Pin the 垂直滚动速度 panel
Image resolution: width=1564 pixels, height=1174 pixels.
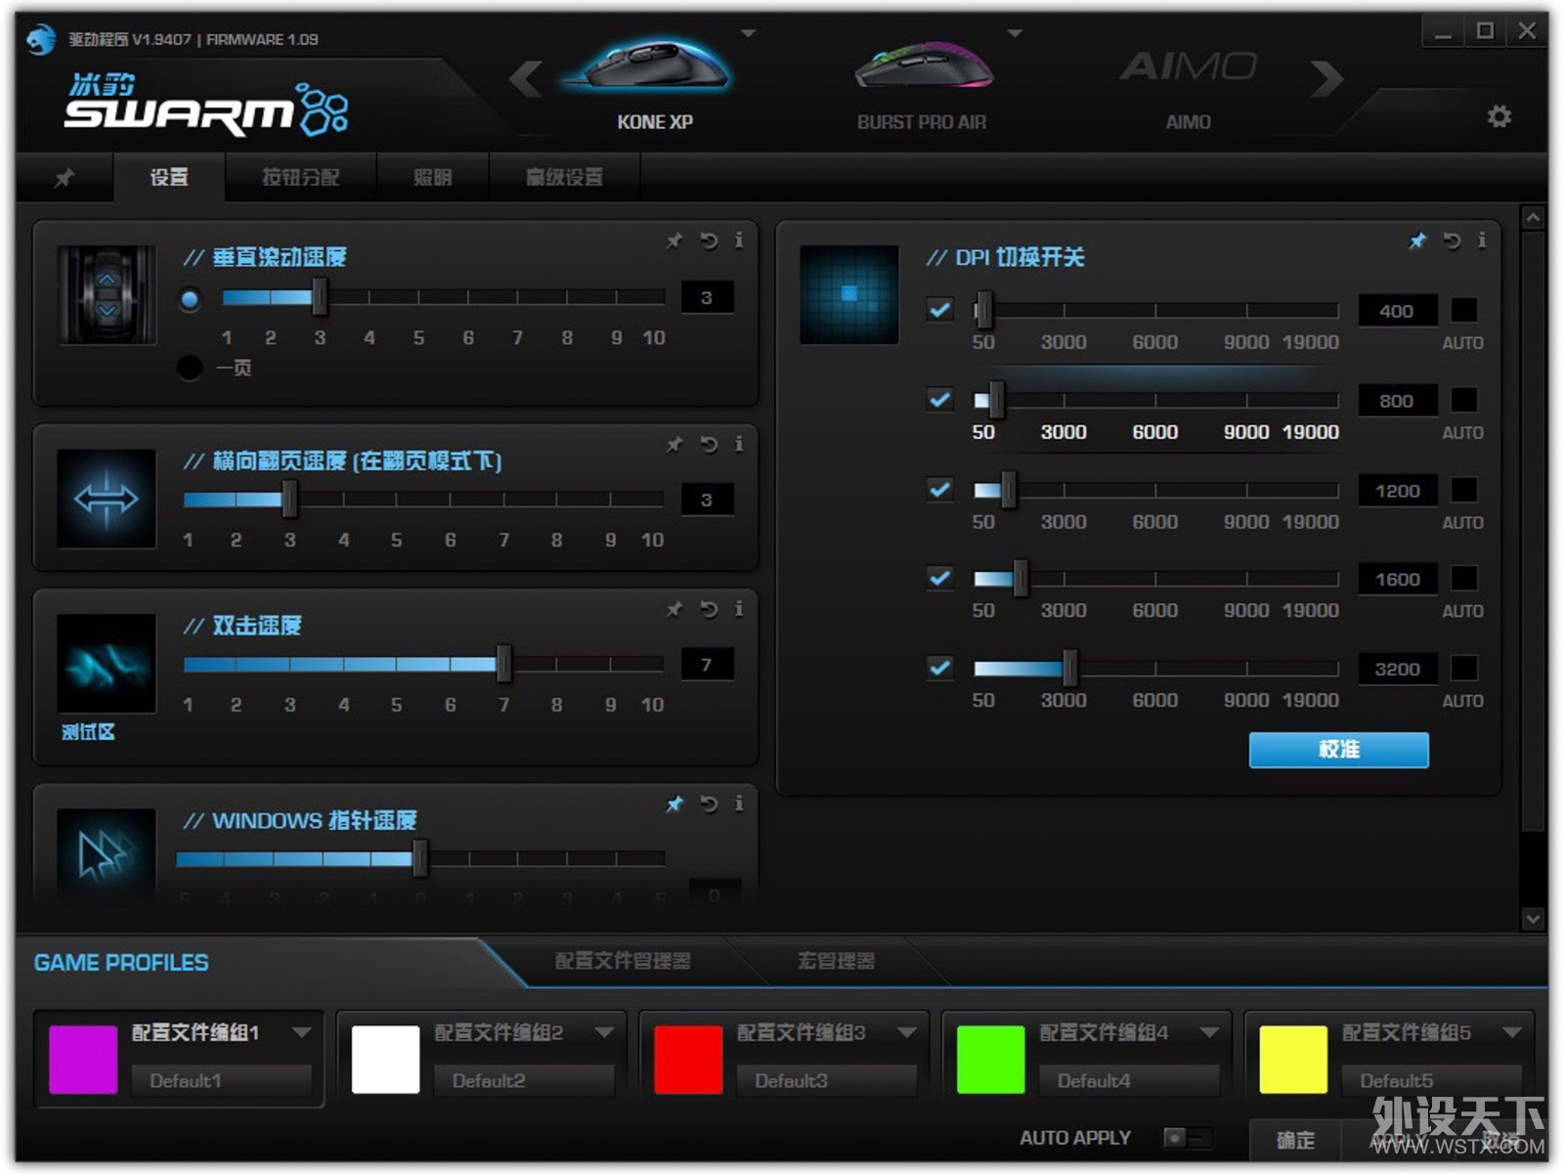tap(674, 240)
